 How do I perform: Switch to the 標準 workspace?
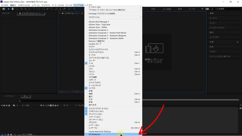pyautogui.click(x=180, y=9)
